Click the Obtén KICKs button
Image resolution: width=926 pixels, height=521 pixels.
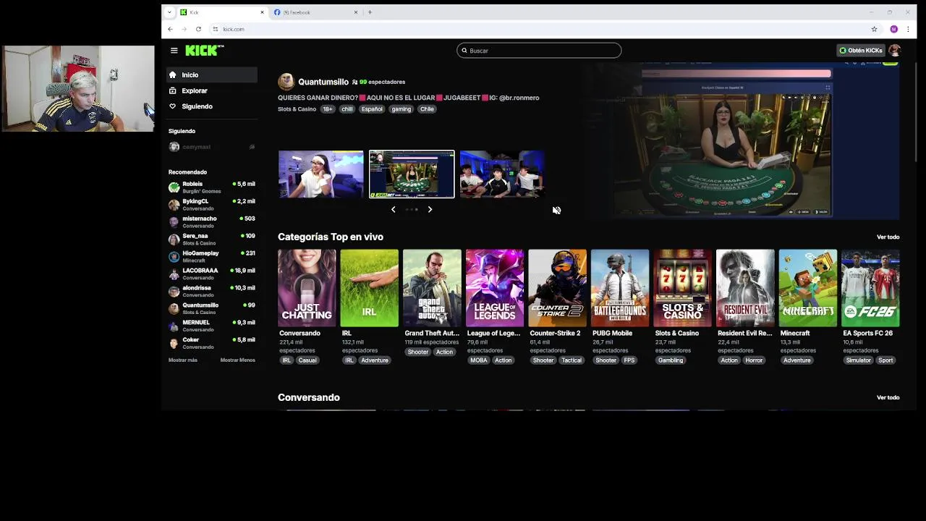coord(861,50)
